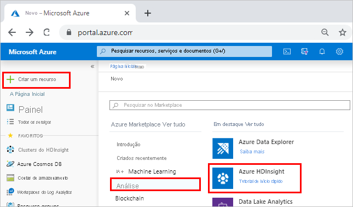Go back in browser history
353x207 pixels.
pos(12,32)
